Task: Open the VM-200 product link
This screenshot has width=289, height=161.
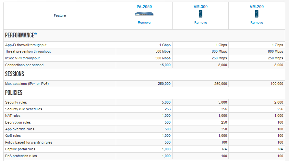Action: coord(257,7)
